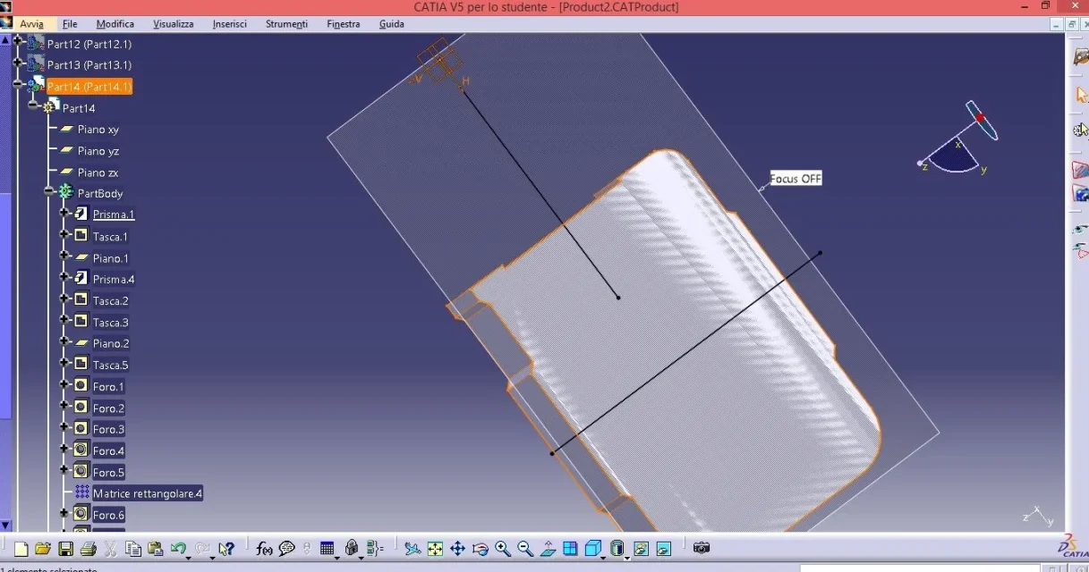This screenshot has width=1089, height=572.
Task: Collapse the PartBody node
Action: click(x=49, y=192)
